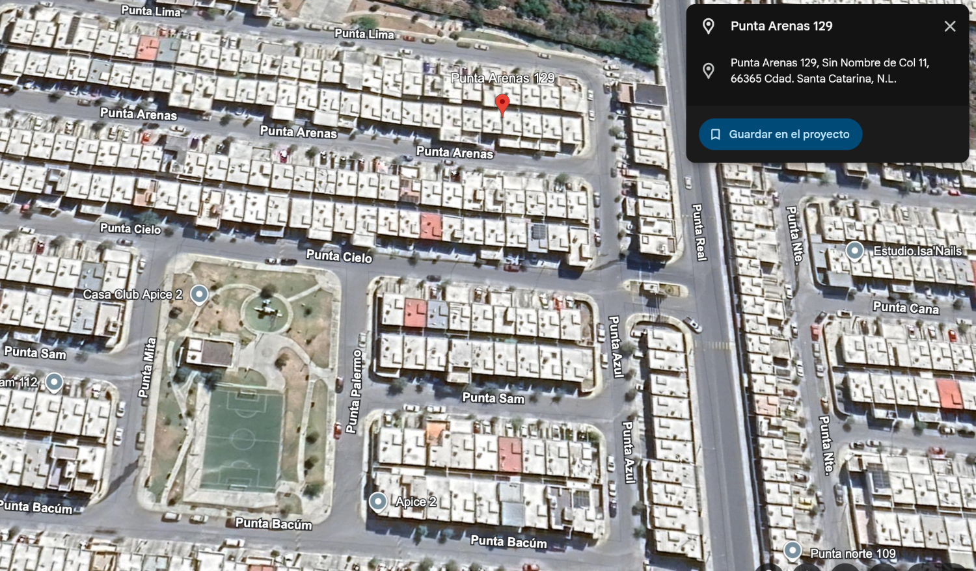Select the Punta Cana street label
Image resolution: width=976 pixels, height=571 pixels.
click(906, 308)
